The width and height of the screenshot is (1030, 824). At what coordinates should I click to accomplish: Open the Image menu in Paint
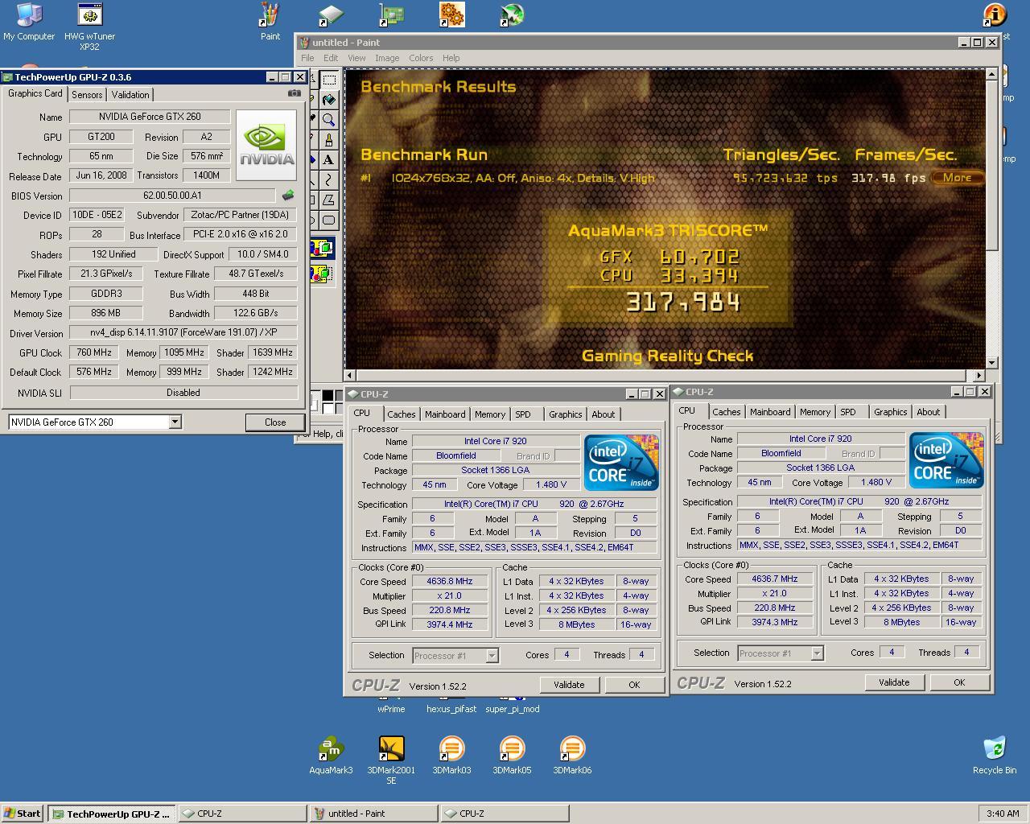point(387,58)
